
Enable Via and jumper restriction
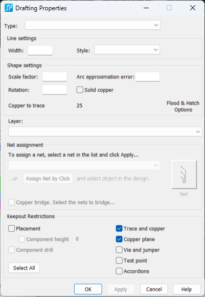coord(119,250)
